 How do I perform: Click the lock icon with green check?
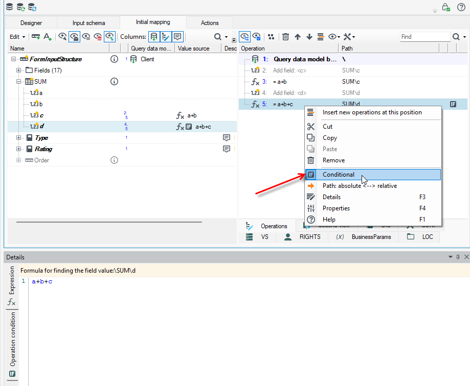446,7
